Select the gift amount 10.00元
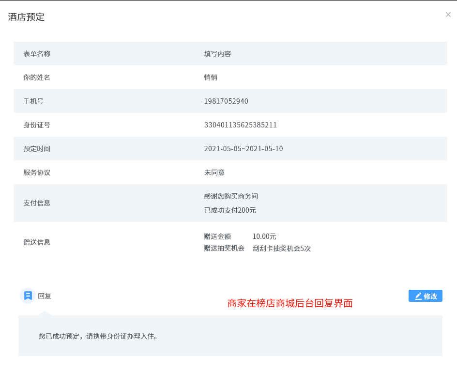The height and width of the screenshot is (376, 457). tap(264, 236)
